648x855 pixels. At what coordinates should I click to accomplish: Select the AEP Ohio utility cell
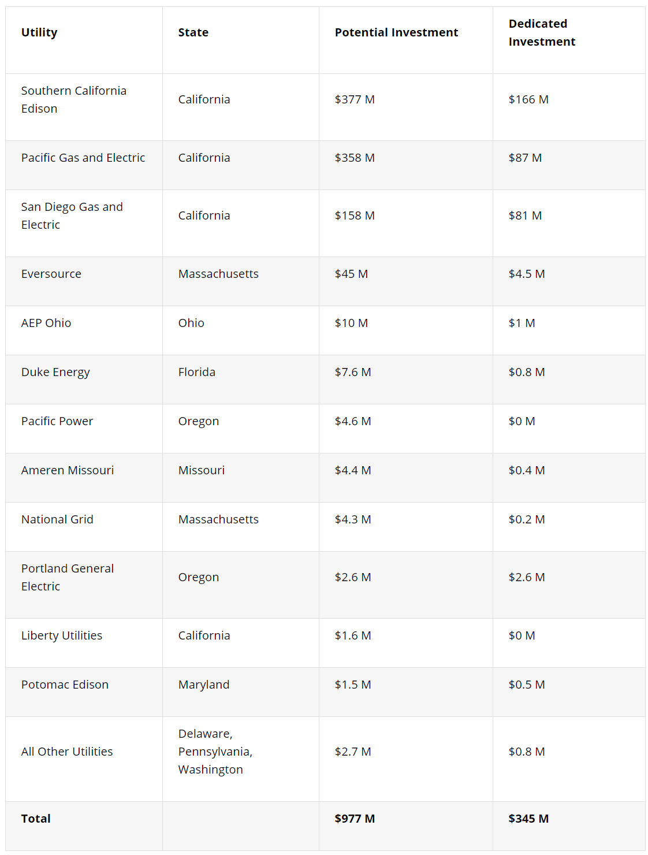[46, 324]
